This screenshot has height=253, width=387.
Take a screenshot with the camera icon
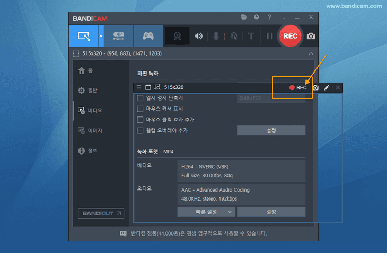[311, 36]
